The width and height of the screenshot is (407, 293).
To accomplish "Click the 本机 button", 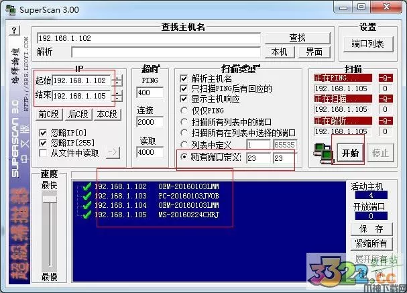I will coord(280,52).
